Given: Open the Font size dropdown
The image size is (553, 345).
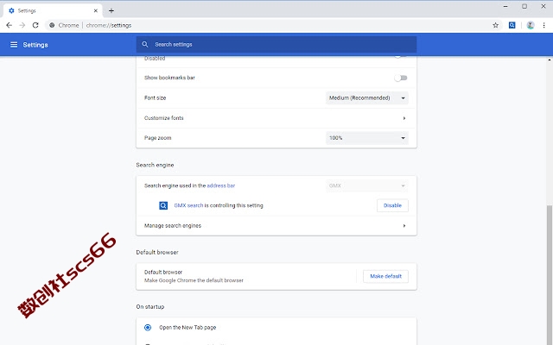Looking at the screenshot, I should tap(366, 97).
